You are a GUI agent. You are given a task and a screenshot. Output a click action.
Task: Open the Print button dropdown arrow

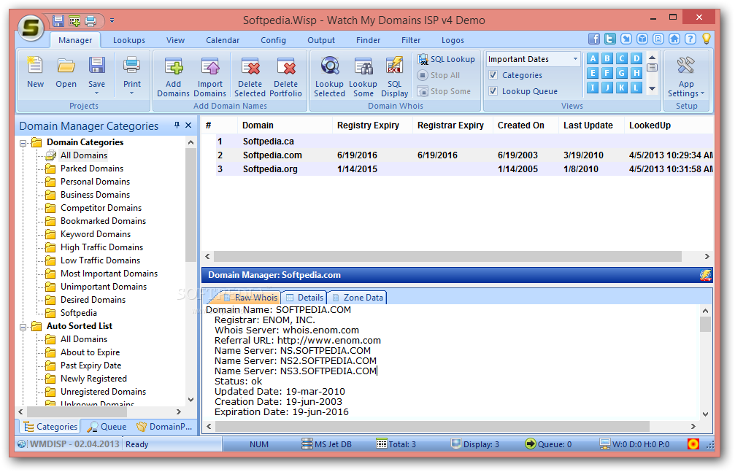coord(131,94)
